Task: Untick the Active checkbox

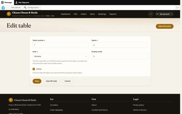Action: tap(34, 69)
